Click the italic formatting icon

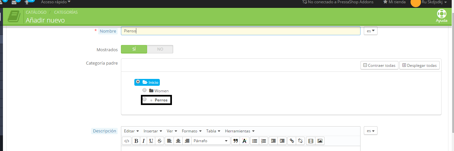click(x=143, y=141)
